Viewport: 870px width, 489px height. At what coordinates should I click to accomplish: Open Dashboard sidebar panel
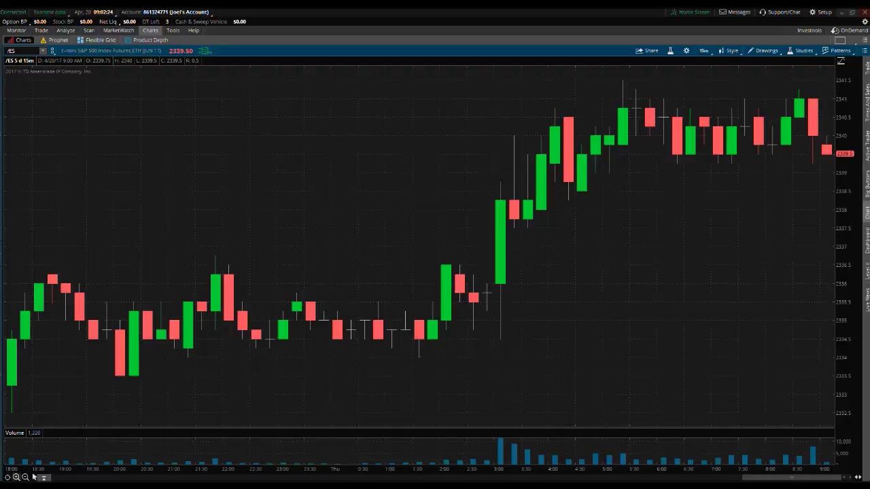[x=867, y=241]
